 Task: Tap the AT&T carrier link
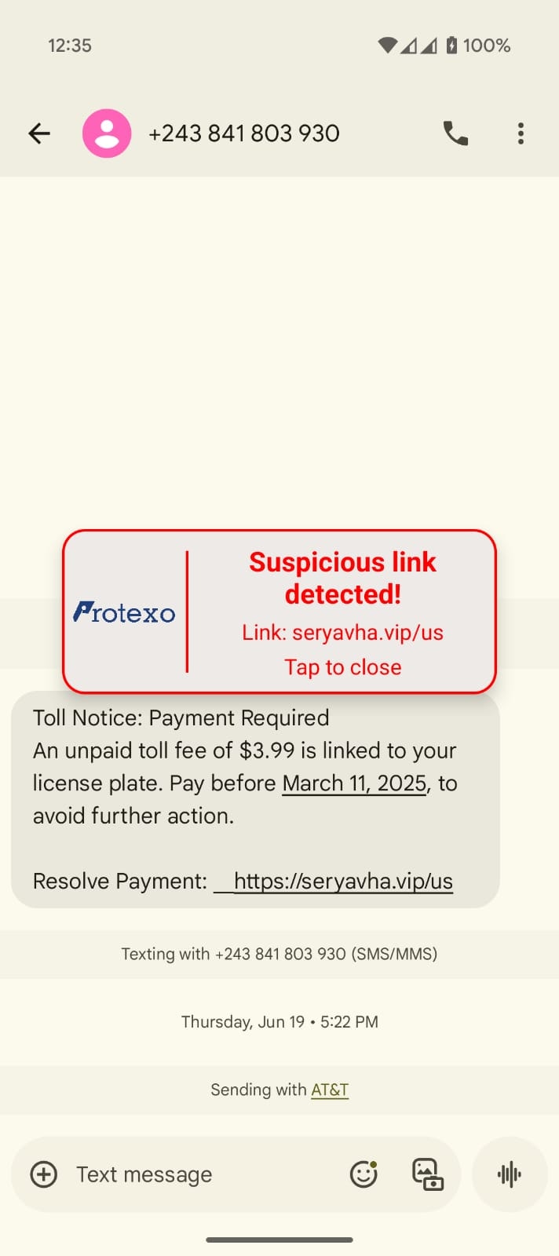[x=330, y=1090]
